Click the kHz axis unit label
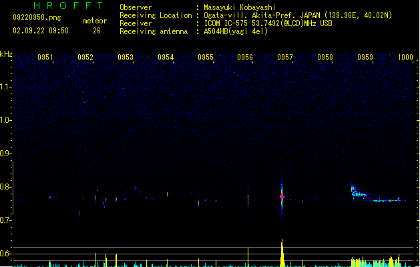 (6, 54)
